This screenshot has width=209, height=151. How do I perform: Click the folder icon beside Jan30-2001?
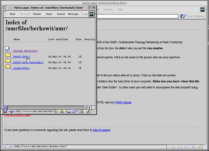(x=8, y=67)
